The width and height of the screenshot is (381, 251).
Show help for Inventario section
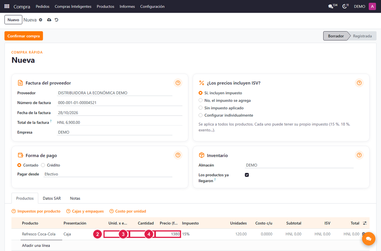pyautogui.click(x=359, y=155)
